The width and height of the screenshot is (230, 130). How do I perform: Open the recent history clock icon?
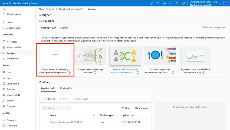[x=152, y=3]
